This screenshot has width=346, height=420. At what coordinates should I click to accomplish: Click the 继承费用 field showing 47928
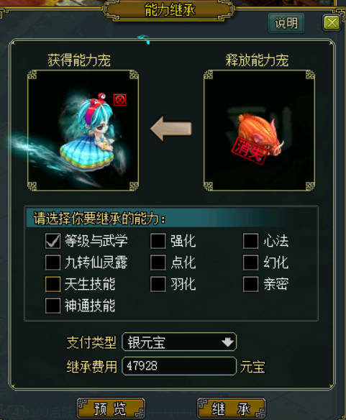[179, 366]
